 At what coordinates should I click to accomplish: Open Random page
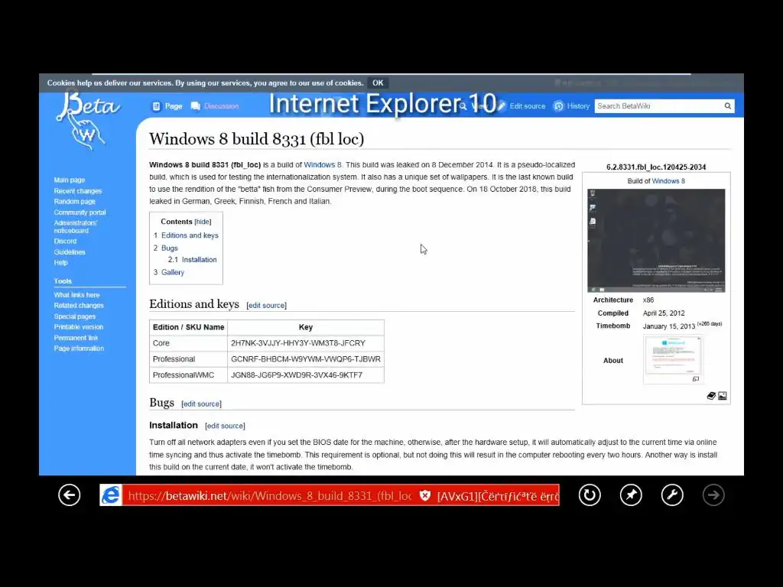pos(74,201)
